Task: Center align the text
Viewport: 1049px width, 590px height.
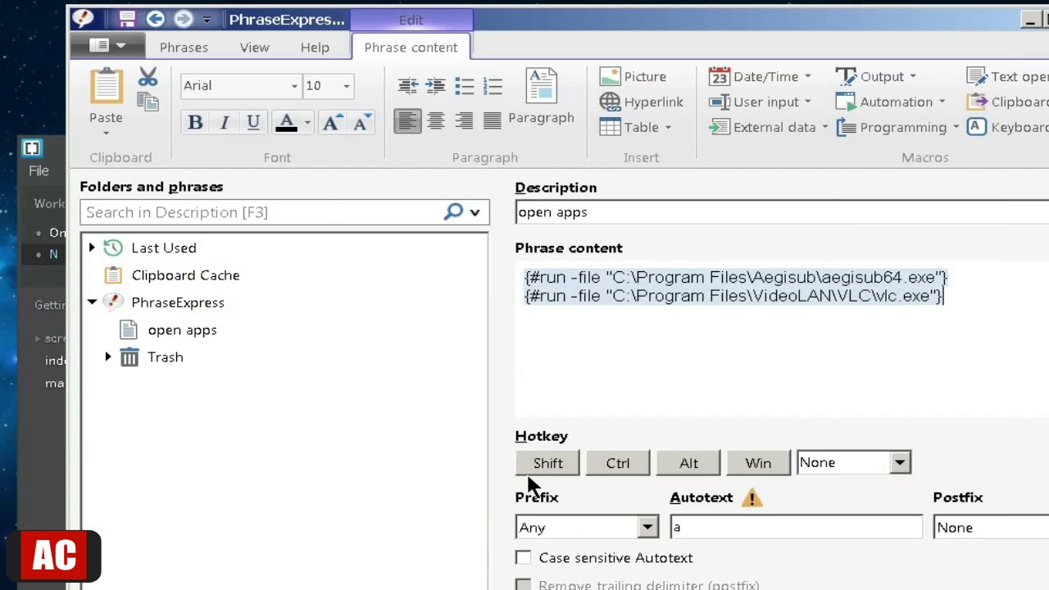Action: pos(435,122)
